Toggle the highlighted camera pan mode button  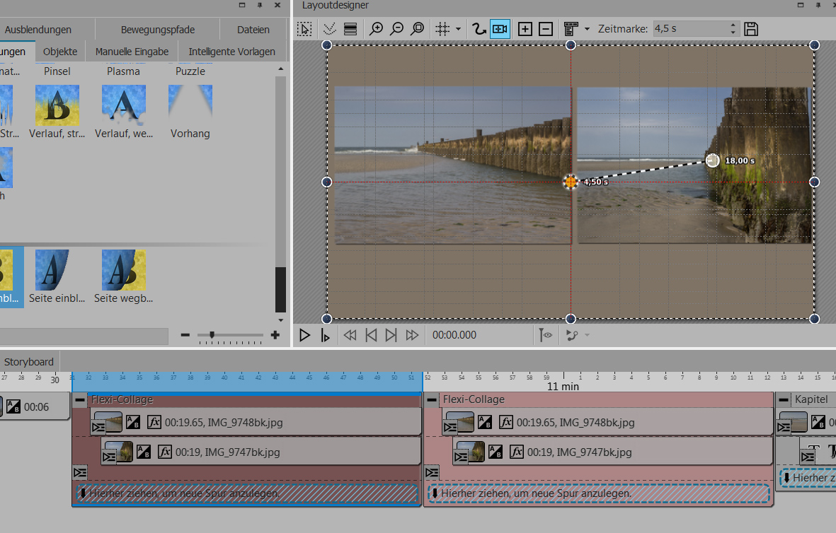click(500, 29)
